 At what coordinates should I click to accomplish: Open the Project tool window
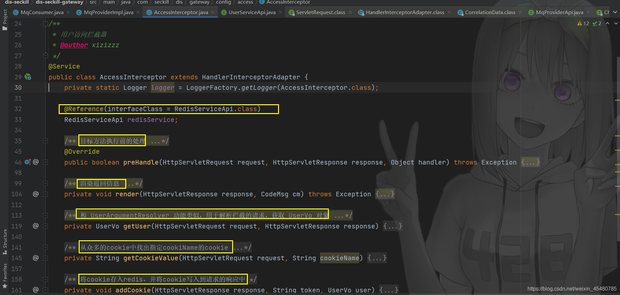click(x=5, y=19)
